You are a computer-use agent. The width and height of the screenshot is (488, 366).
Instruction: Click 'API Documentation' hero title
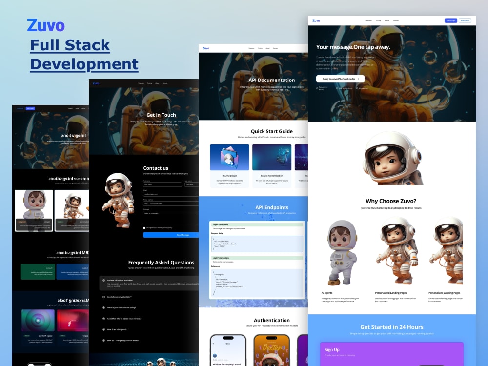(x=272, y=80)
